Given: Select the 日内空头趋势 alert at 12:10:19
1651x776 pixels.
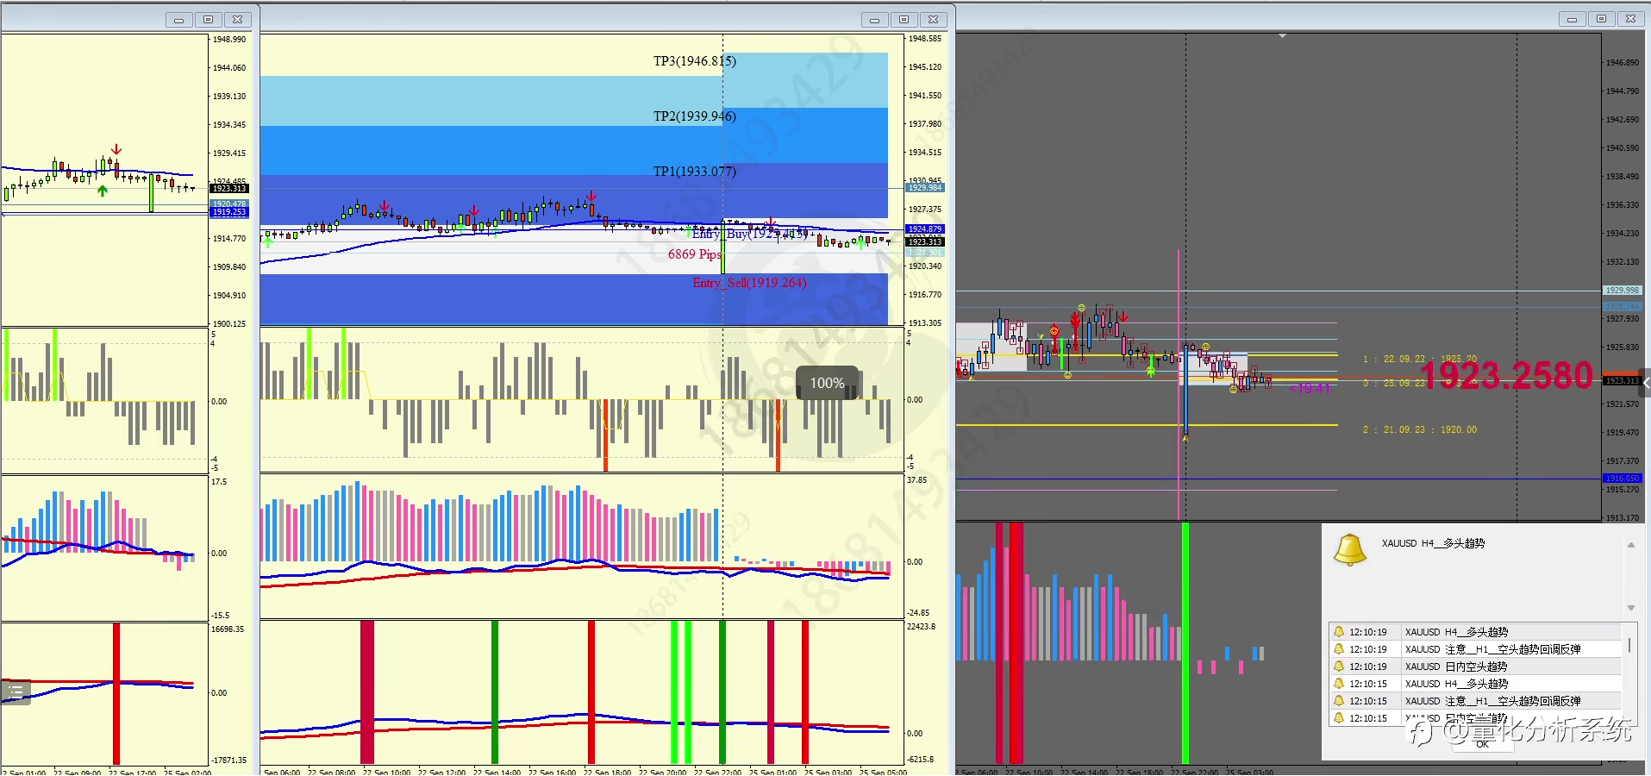Looking at the screenshot, I should tap(1475, 666).
